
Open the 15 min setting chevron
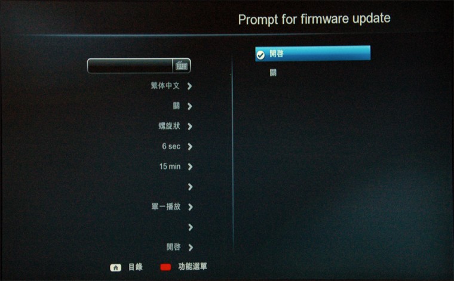(x=190, y=166)
